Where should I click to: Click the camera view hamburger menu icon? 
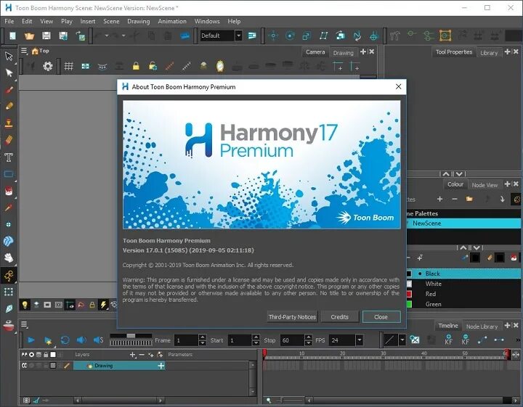click(25, 51)
